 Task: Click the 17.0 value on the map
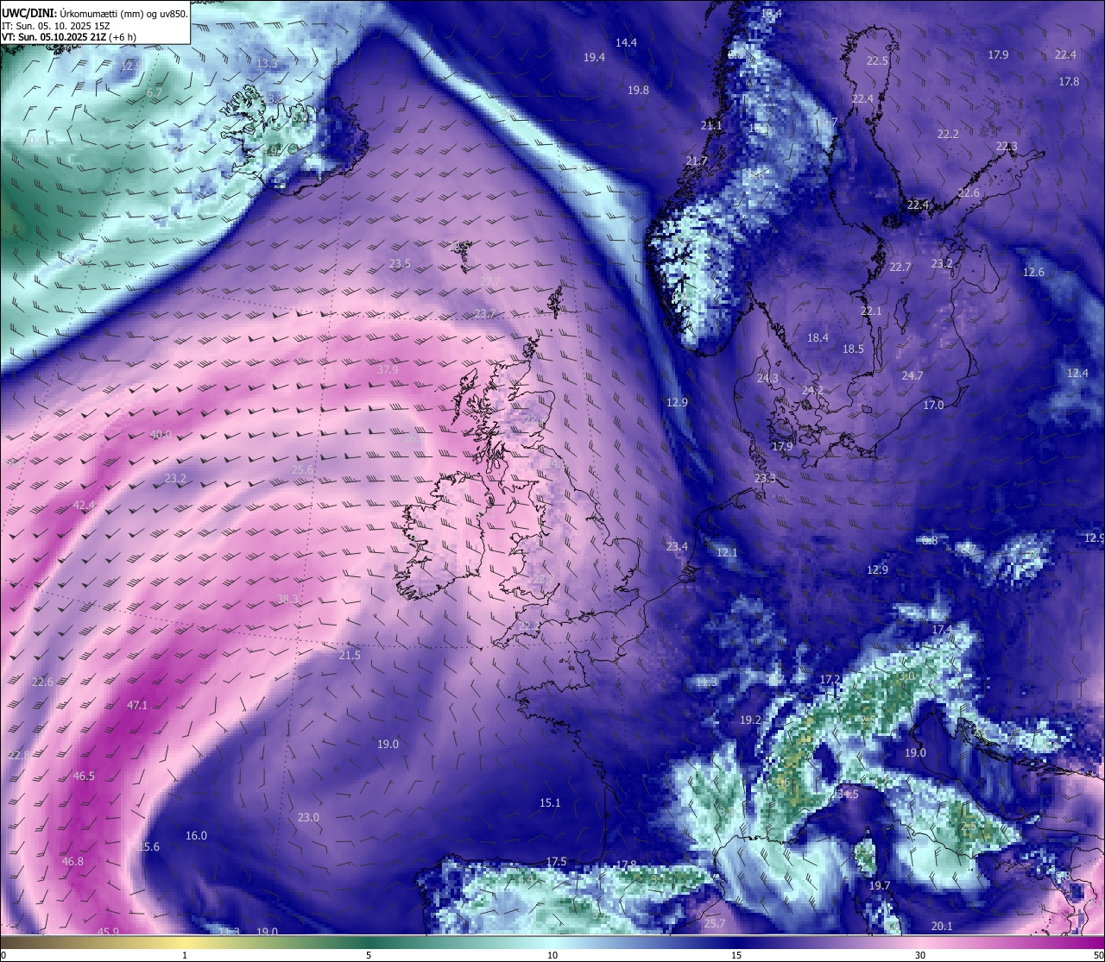[x=933, y=405]
